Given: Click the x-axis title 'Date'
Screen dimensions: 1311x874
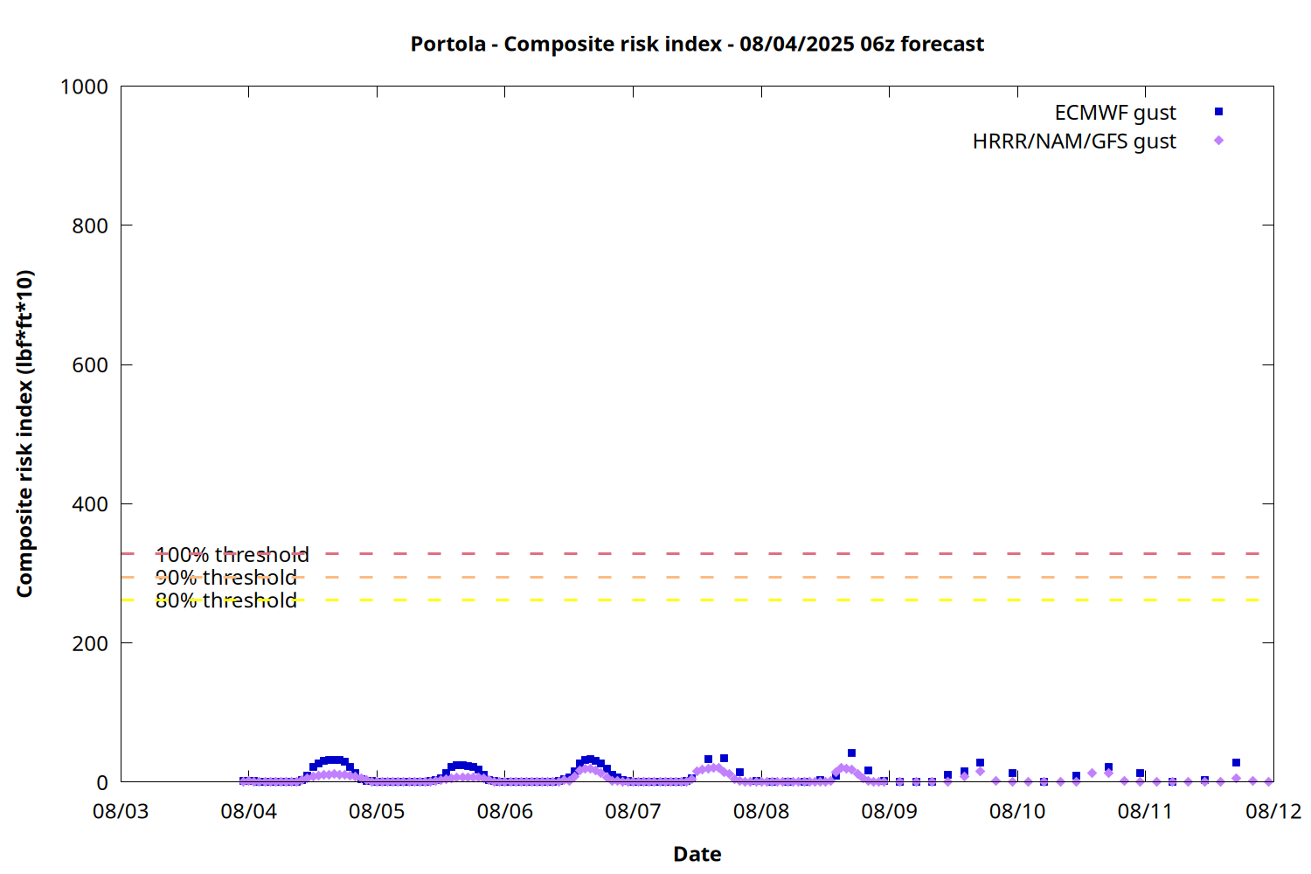Looking at the screenshot, I should coord(697,854).
